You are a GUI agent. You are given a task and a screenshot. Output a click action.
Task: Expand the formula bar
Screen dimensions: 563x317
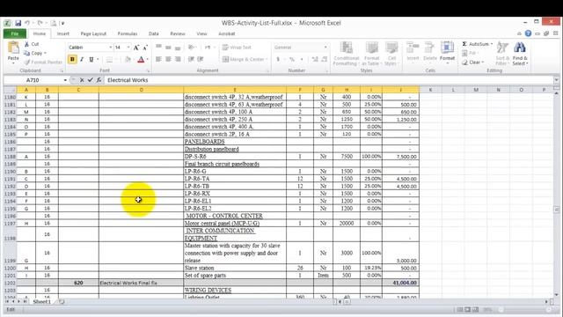[x=556, y=80]
